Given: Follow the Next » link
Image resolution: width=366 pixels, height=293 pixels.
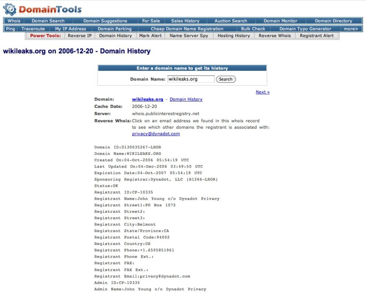Looking at the screenshot, I should coord(262,92).
